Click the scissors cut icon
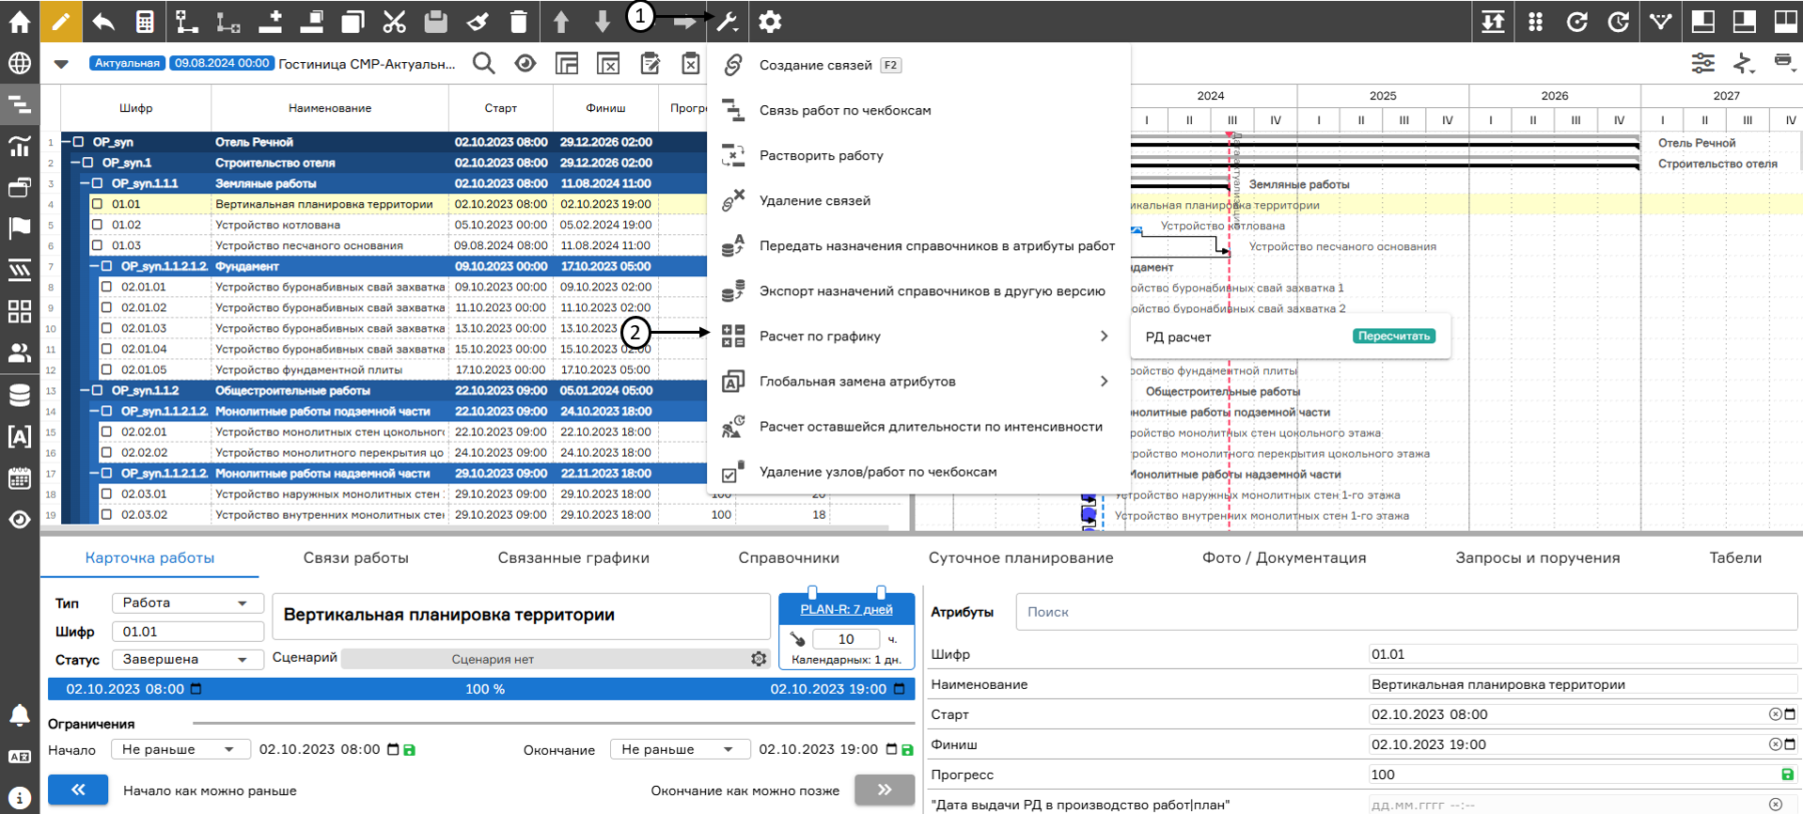The height and width of the screenshot is (814, 1803). (394, 22)
